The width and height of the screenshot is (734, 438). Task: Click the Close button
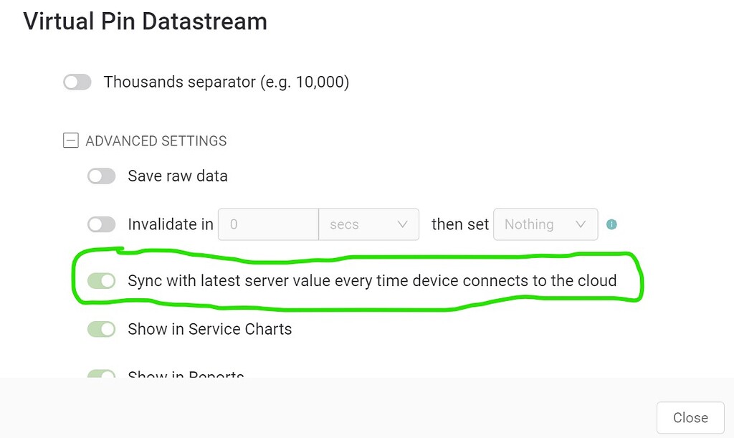[690, 417]
